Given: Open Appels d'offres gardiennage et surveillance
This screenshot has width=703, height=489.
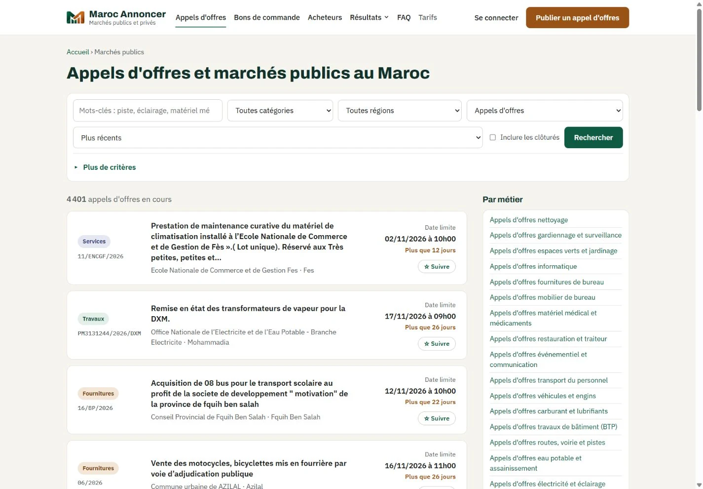Looking at the screenshot, I should 555,235.
